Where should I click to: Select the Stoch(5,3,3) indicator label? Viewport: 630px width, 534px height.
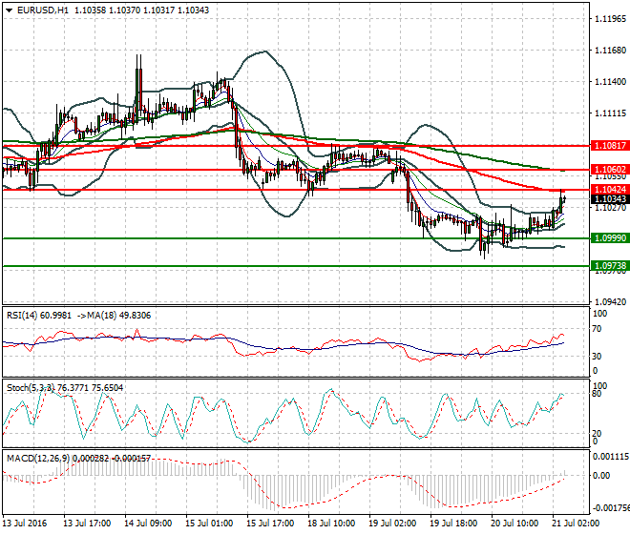tap(31, 388)
